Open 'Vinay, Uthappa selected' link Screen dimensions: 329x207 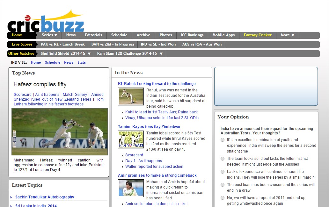point(162,118)
